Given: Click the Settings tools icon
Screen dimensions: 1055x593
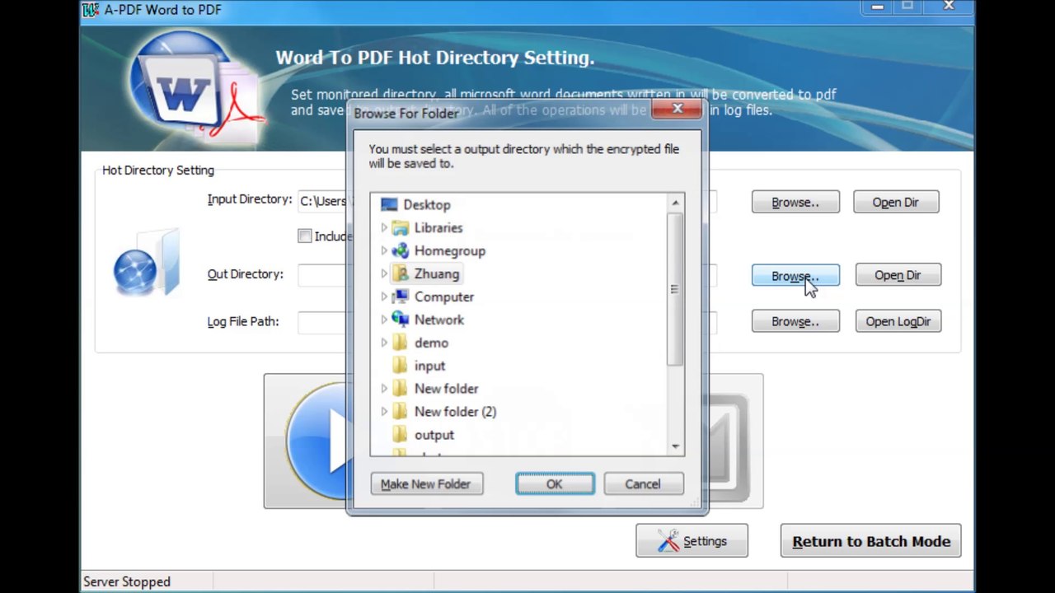Looking at the screenshot, I should point(668,541).
